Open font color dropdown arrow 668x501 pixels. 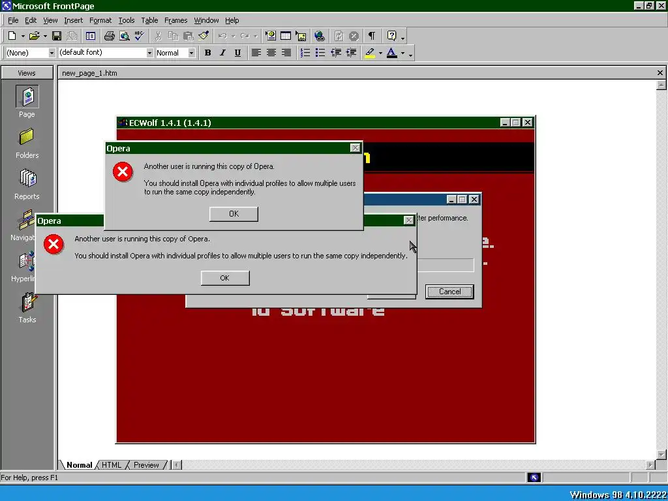tap(402, 53)
